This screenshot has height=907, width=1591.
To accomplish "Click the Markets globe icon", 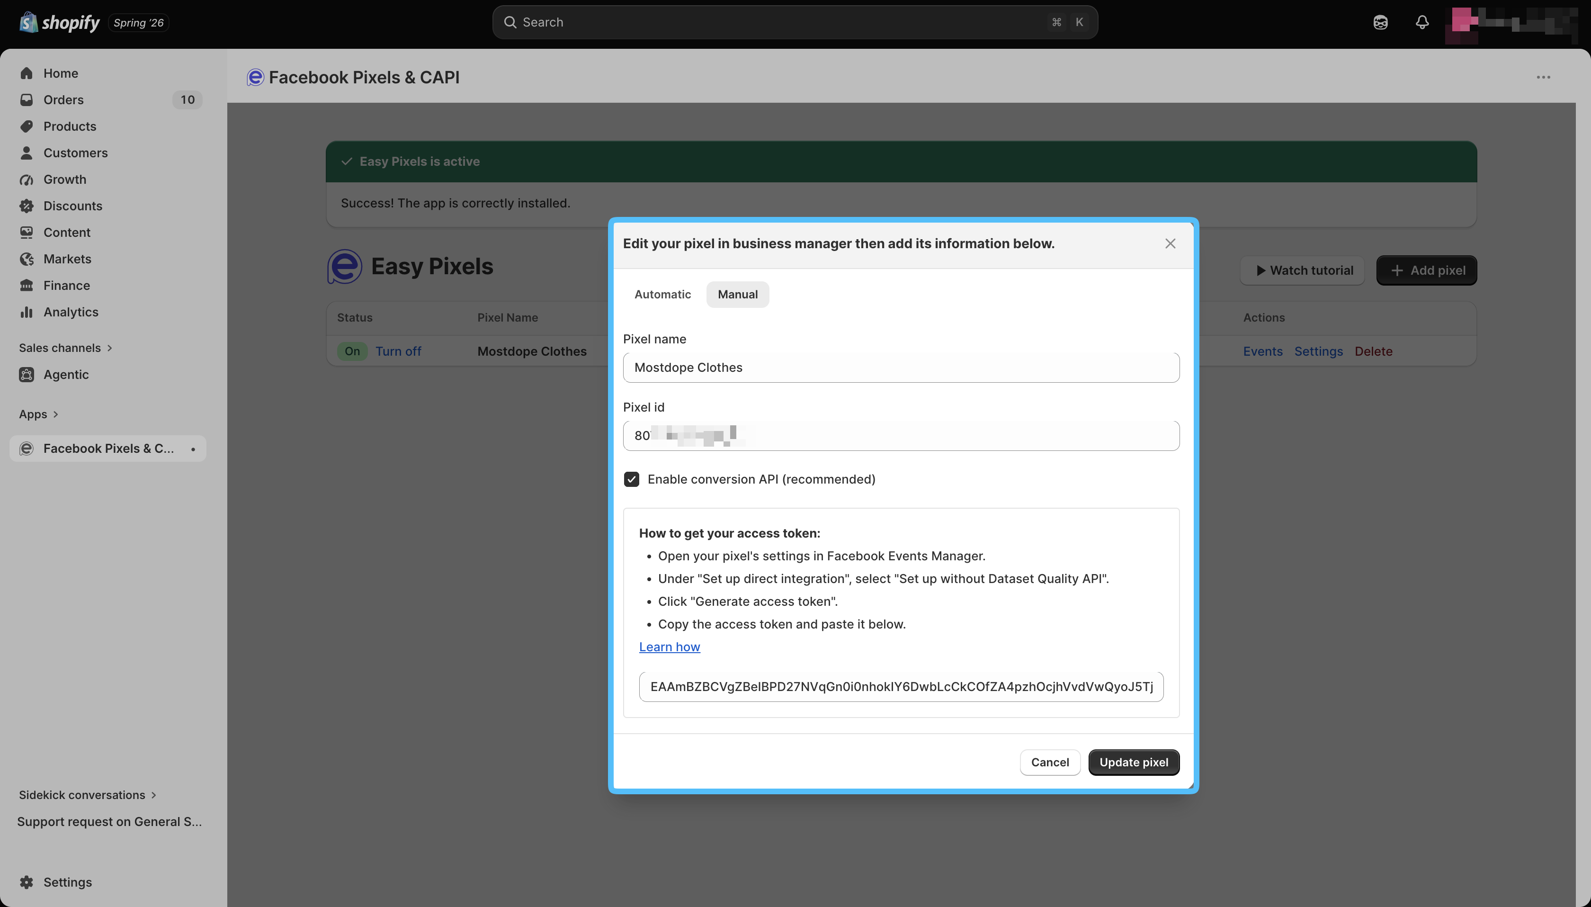I will coord(26,259).
